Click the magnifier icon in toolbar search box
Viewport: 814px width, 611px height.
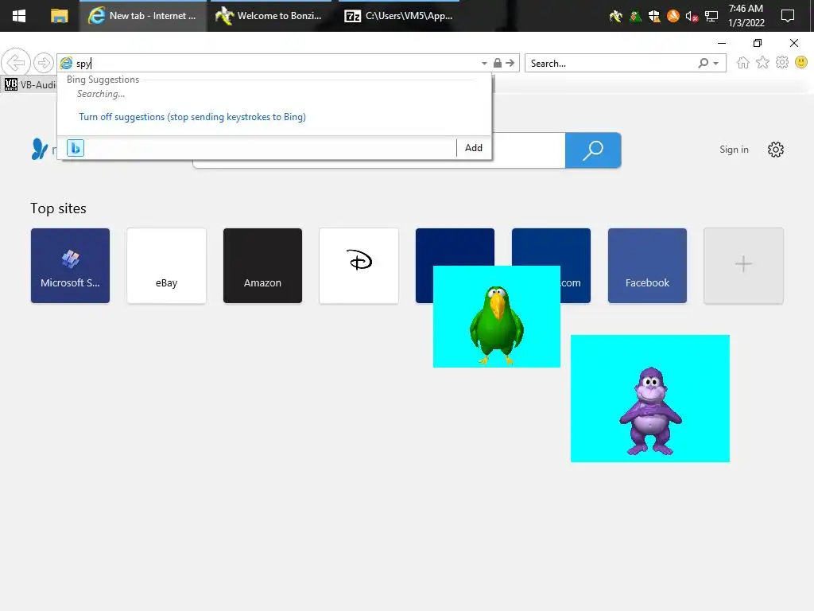click(x=704, y=63)
